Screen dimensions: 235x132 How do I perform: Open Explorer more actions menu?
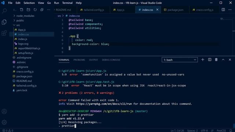click(x=48, y=10)
